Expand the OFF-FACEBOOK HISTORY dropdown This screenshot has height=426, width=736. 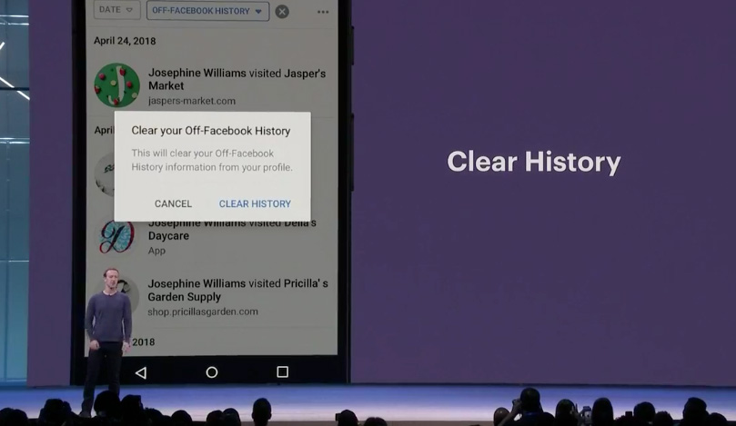[207, 12]
